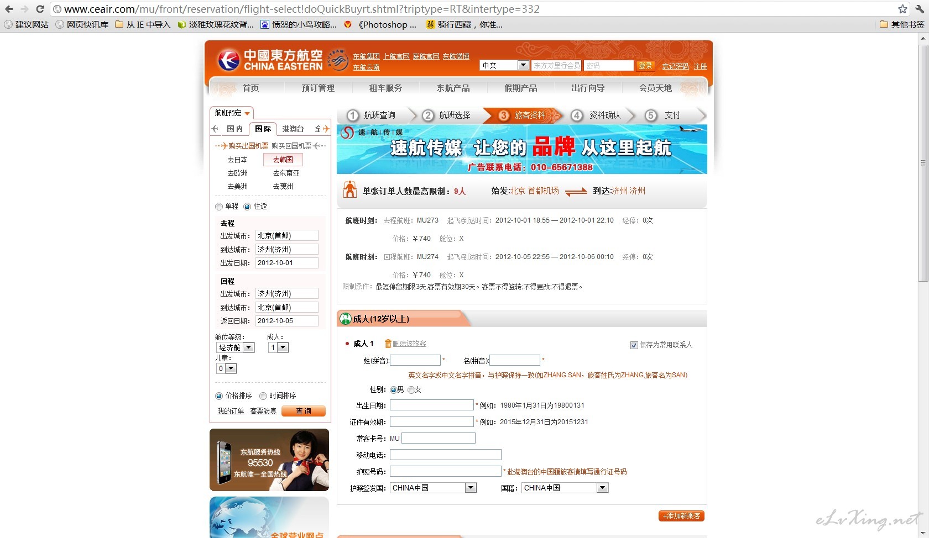Screen dimensions: 929x538
Task: Select 男 gender radio button
Action: [x=393, y=390]
